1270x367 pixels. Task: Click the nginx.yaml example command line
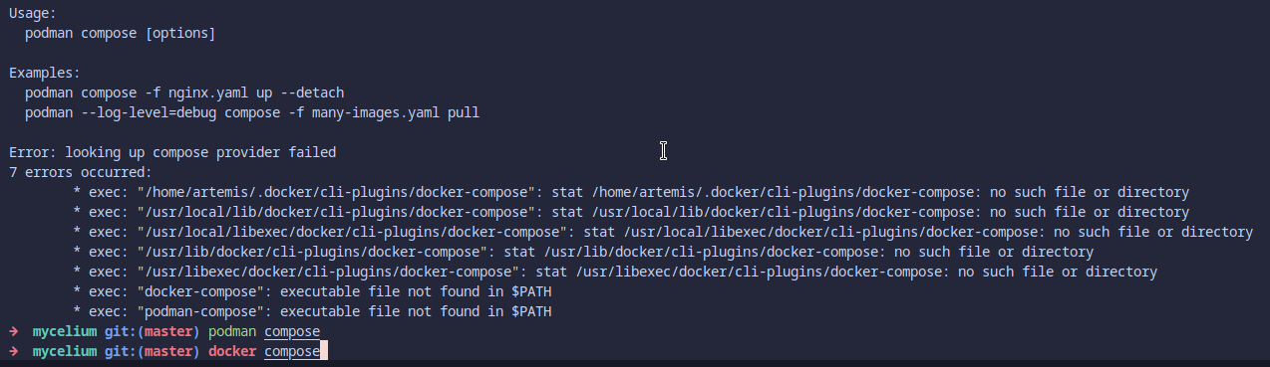(x=184, y=93)
